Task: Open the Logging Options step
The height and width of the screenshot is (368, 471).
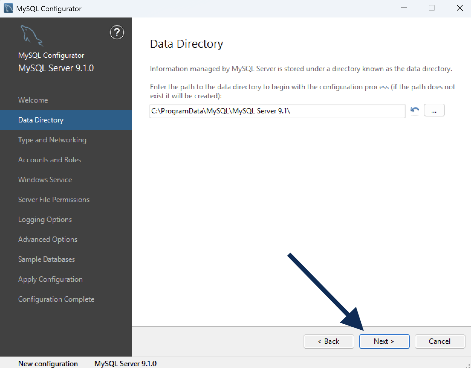Action: [45, 219]
